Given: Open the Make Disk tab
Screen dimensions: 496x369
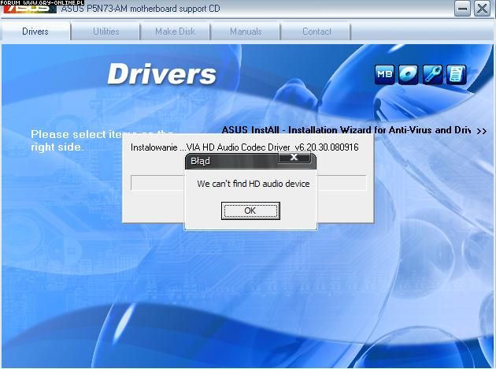Looking at the screenshot, I should [175, 32].
